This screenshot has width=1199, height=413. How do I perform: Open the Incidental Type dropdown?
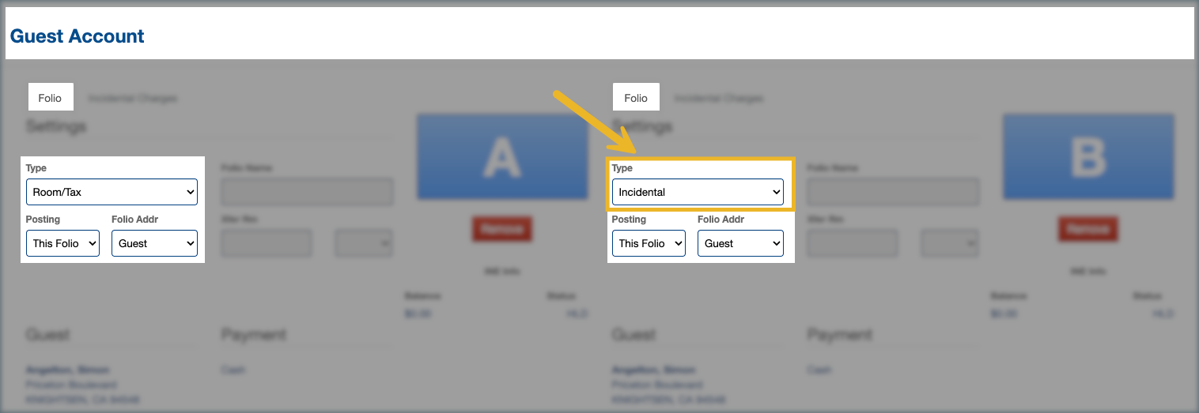[698, 192]
